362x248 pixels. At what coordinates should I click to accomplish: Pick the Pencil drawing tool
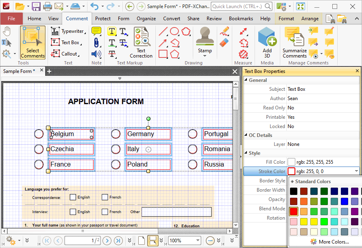(x=224, y=31)
